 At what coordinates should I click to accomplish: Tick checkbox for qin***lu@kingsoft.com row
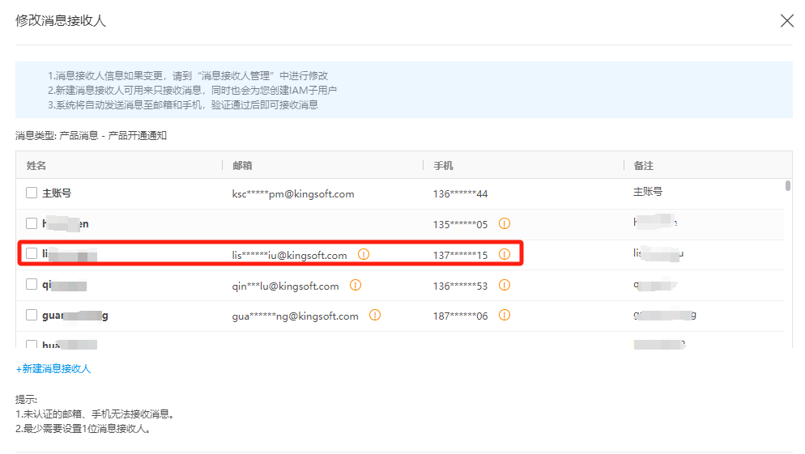pos(32,284)
